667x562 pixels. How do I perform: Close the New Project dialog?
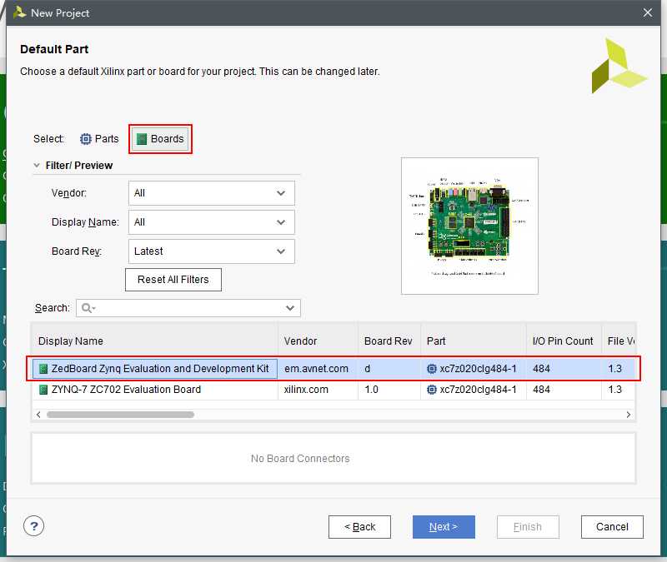point(648,12)
